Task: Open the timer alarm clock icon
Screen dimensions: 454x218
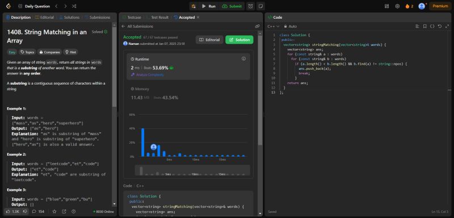Action: click(x=250, y=6)
